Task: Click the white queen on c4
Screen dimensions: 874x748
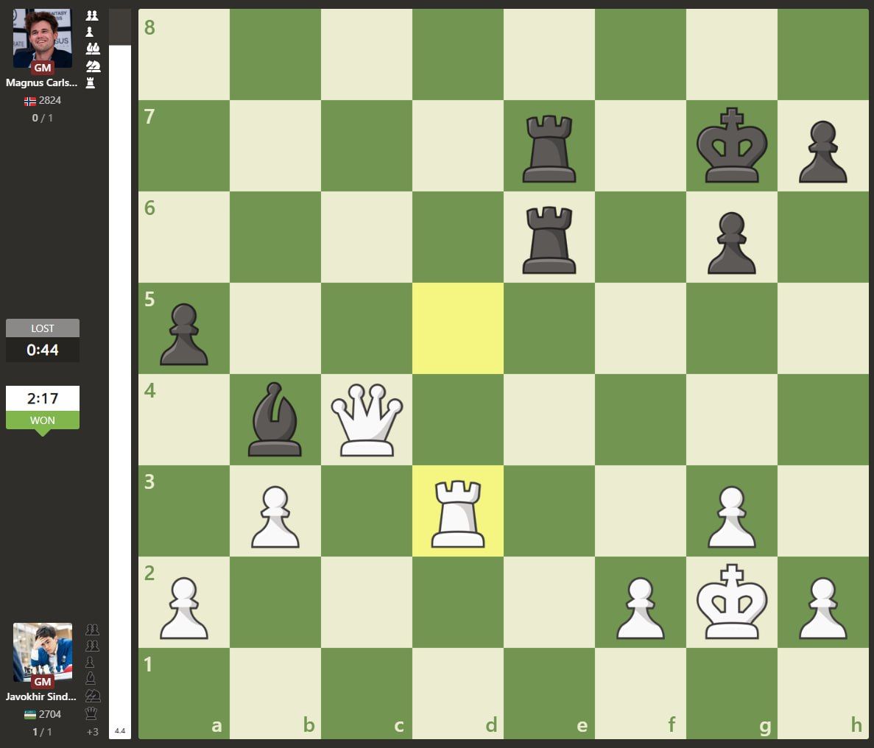Action: pos(367,420)
